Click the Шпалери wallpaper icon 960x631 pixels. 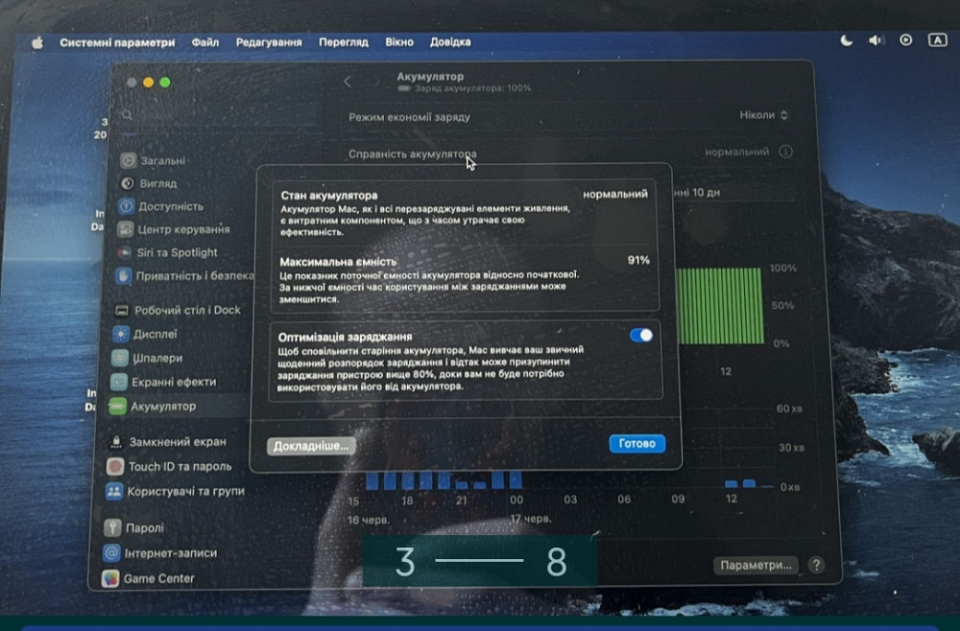(119, 359)
